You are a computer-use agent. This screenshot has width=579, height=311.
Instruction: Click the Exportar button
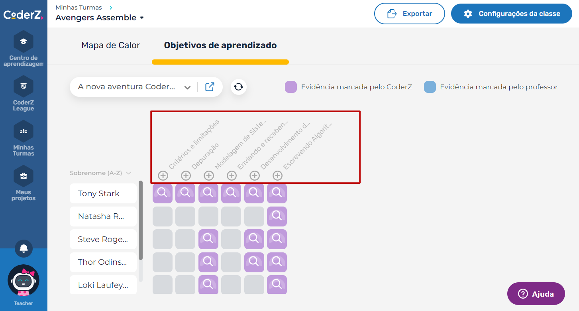pos(409,14)
